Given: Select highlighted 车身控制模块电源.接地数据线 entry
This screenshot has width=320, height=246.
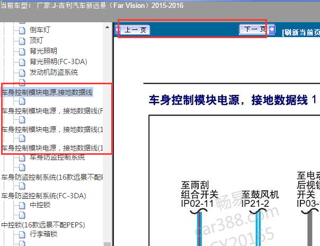Looking at the screenshot, I should 47,92.
